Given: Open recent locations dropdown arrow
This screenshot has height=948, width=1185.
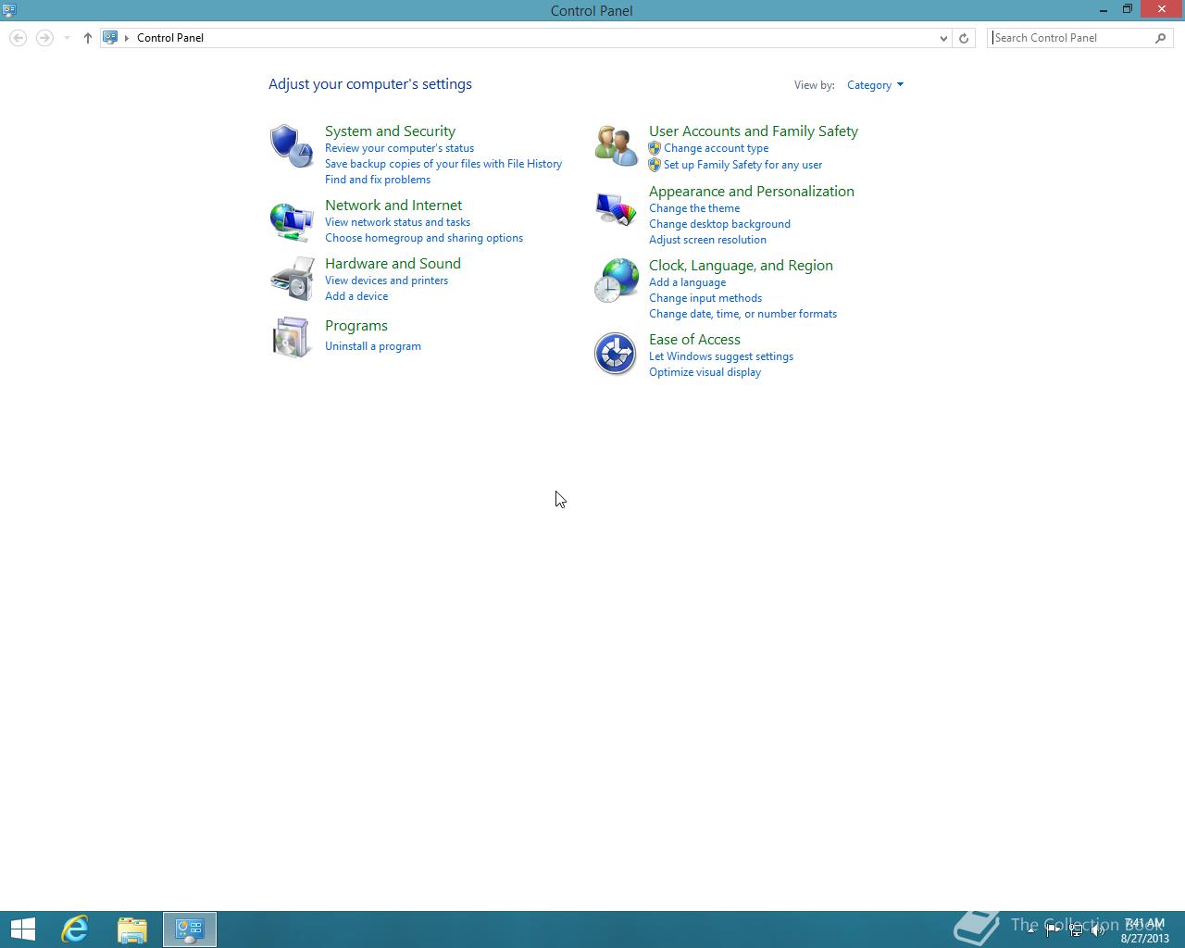Looking at the screenshot, I should [x=67, y=38].
